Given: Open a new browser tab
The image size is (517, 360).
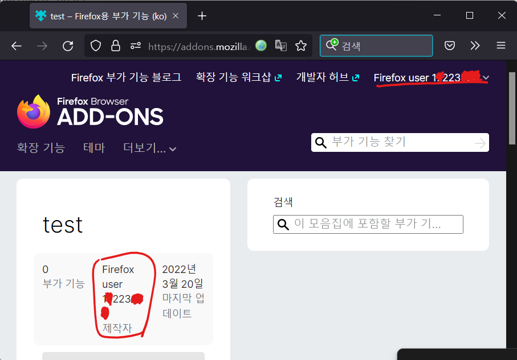Looking at the screenshot, I should 202,16.
